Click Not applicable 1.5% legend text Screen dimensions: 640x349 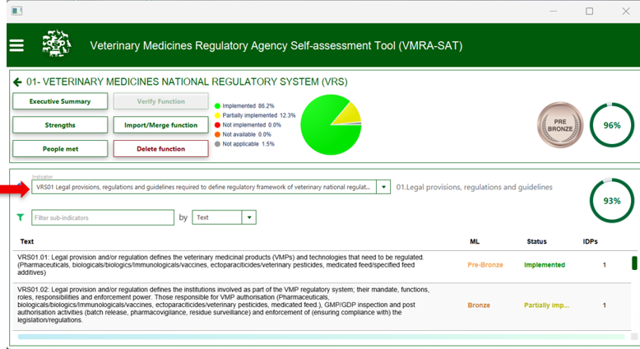coord(248,144)
